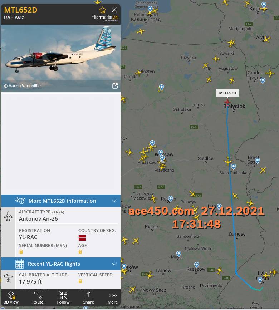Open aircraft photo in external link icon
The image size is (279, 310).
115,86
